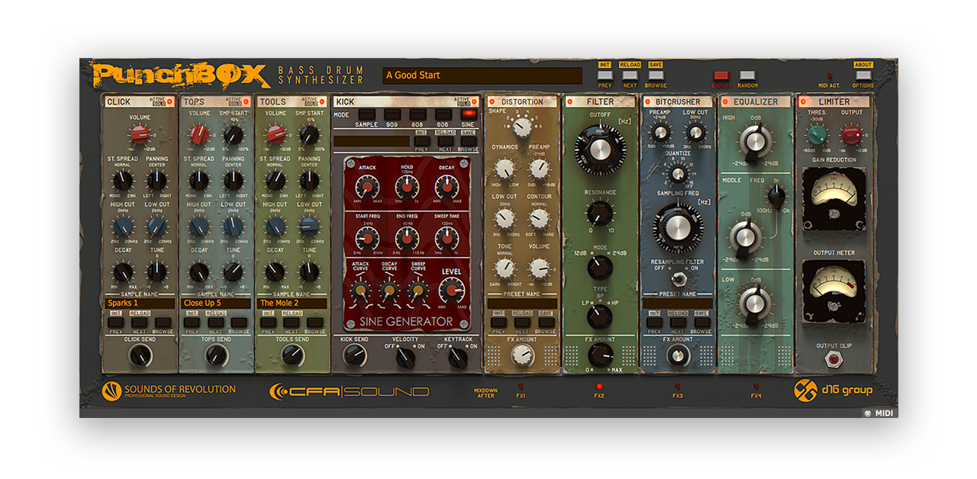Screen dimensions: 977x479
Task: Select 909 kick mode button
Action: click(392, 114)
